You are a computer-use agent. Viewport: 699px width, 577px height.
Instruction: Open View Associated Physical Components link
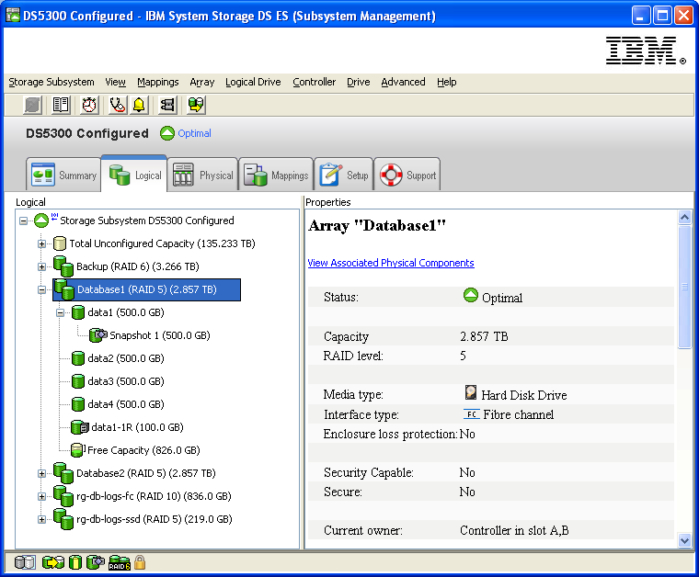391,263
